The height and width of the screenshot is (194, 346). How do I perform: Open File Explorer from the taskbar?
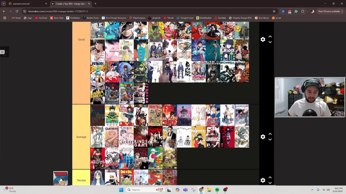point(209,190)
